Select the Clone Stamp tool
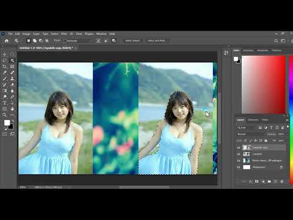293x220 pixels. pyautogui.click(x=12, y=79)
